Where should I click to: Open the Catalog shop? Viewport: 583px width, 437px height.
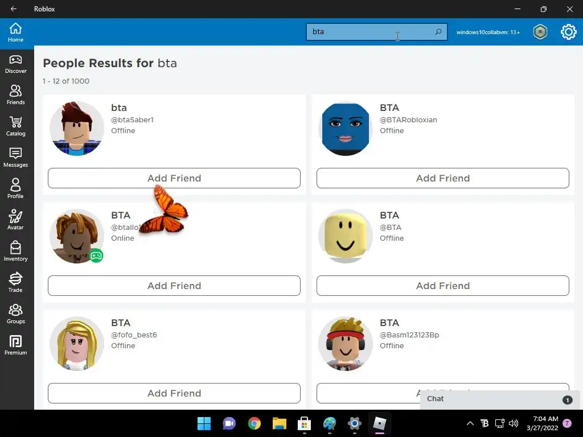coord(15,127)
